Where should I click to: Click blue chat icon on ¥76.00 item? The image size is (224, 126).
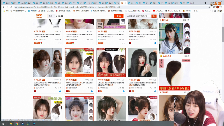pyautogui.click(x=60, y=91)
